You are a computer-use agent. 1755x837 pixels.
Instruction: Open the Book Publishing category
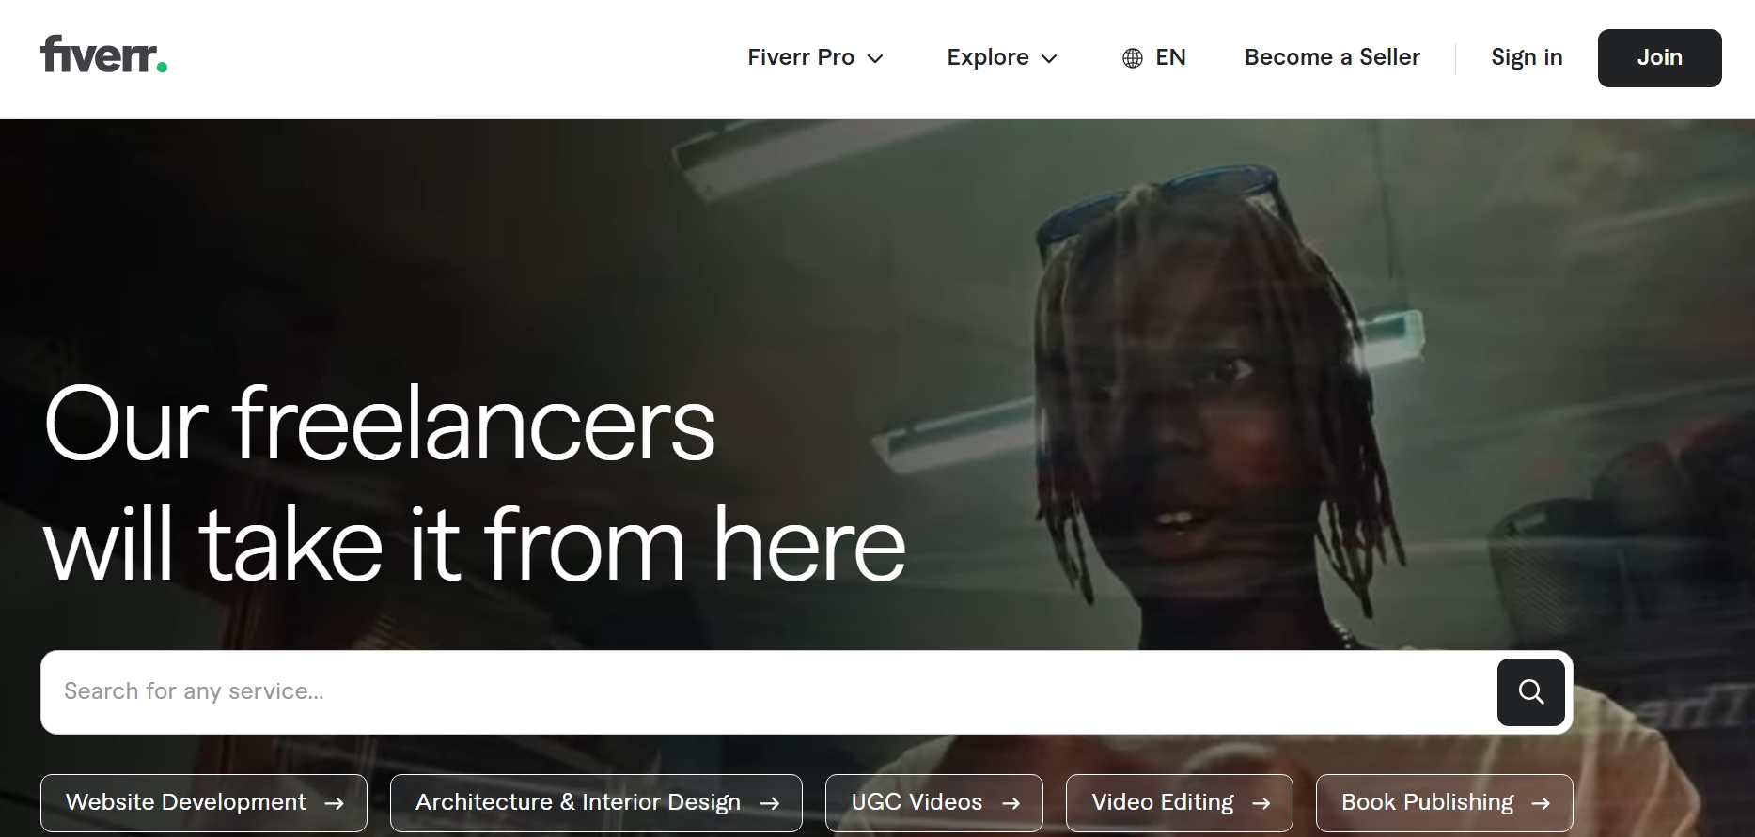point(1445,803)
